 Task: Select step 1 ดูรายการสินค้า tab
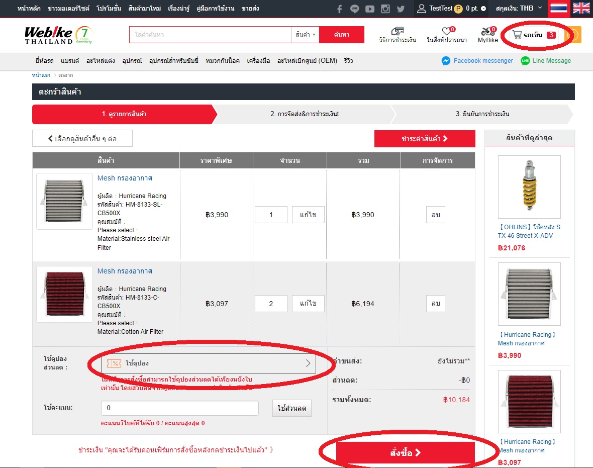tap(124, 114)
